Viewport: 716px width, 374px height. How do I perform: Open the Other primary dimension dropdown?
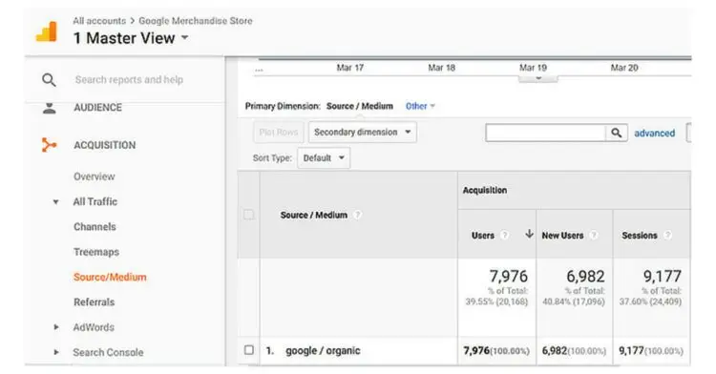(420, 106)
